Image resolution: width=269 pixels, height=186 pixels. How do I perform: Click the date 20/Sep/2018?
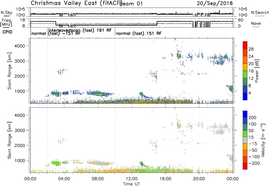point(215,3)
